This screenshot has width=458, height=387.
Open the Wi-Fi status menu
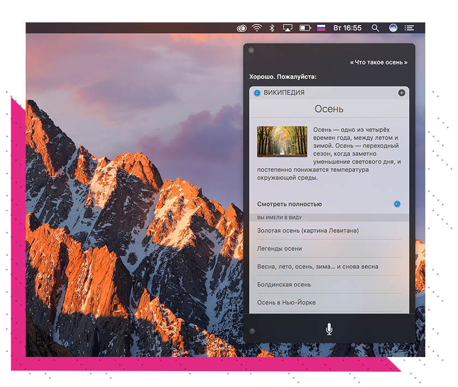click(x=257, y=28)
